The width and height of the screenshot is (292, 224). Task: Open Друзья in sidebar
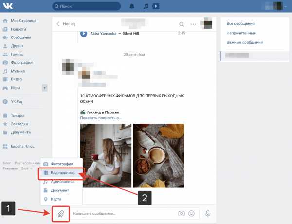pyautogui.click(x=17, y=46)
